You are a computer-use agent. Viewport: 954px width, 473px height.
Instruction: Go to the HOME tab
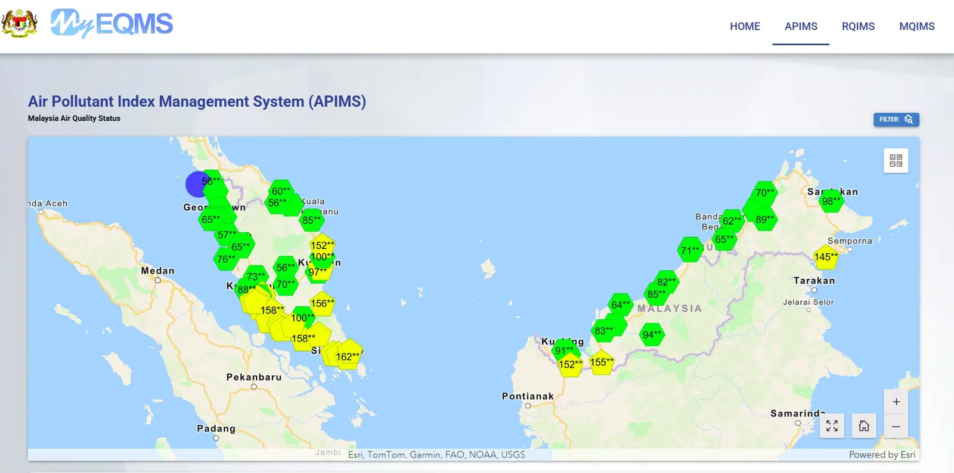(x=745, y=26)
